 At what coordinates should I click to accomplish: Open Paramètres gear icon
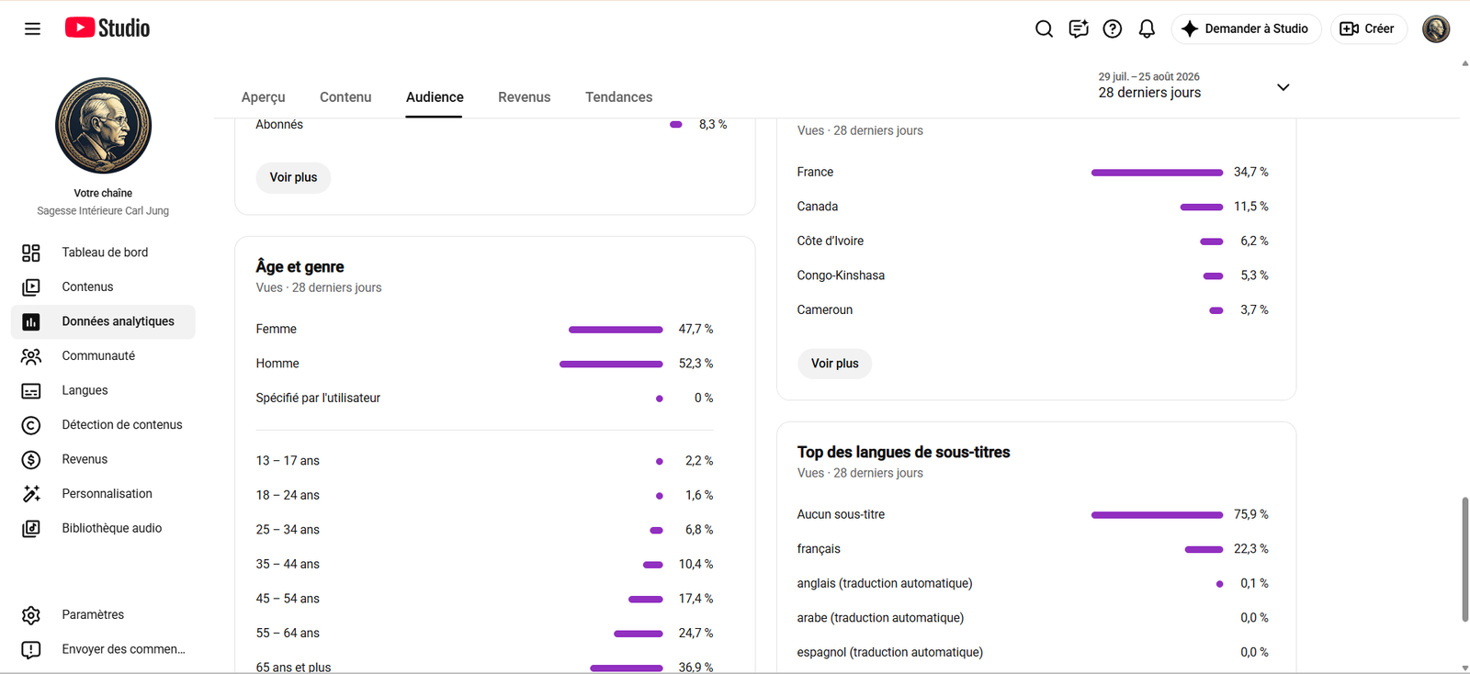pyautogui.click(x=31, y=615)
